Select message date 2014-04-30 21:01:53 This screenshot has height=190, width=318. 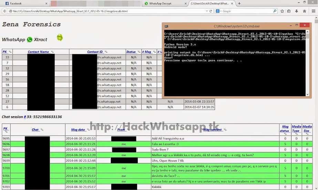pyautogui.click(x=81, y=138)
